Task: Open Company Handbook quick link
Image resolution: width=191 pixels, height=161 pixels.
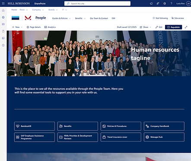Action: tap(164, 126)
